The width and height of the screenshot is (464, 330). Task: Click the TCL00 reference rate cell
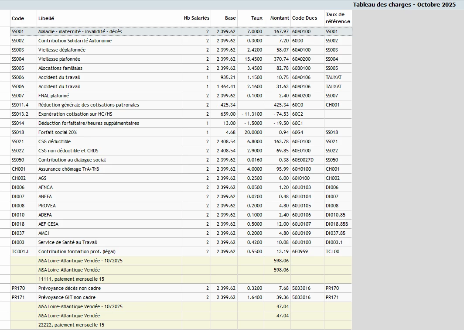(x=332, y=251)
